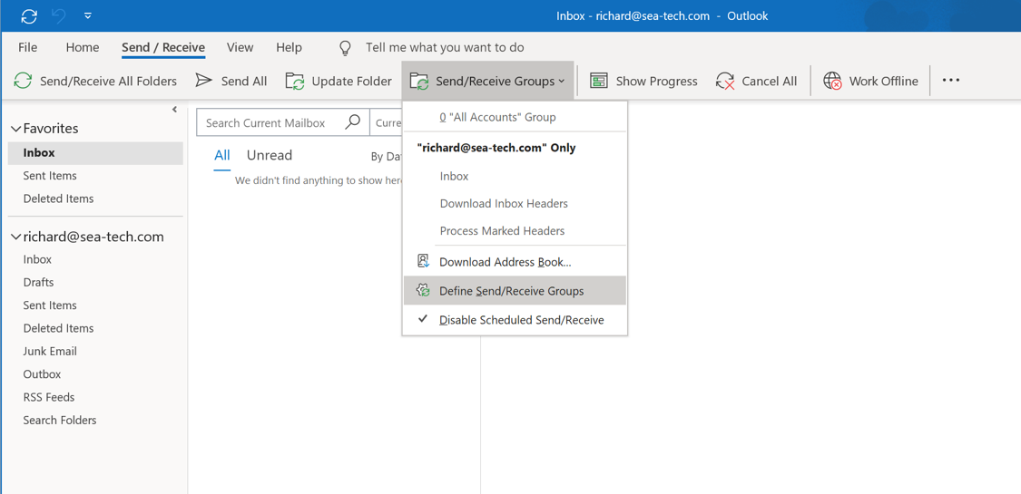Image resolution: width=1021 pixels, height=494 pixels.
Task: Click the Tell me what you want to do box
Action: coord(445,47)
